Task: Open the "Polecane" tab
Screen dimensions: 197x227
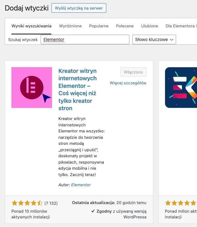Action: click(125, 26)
